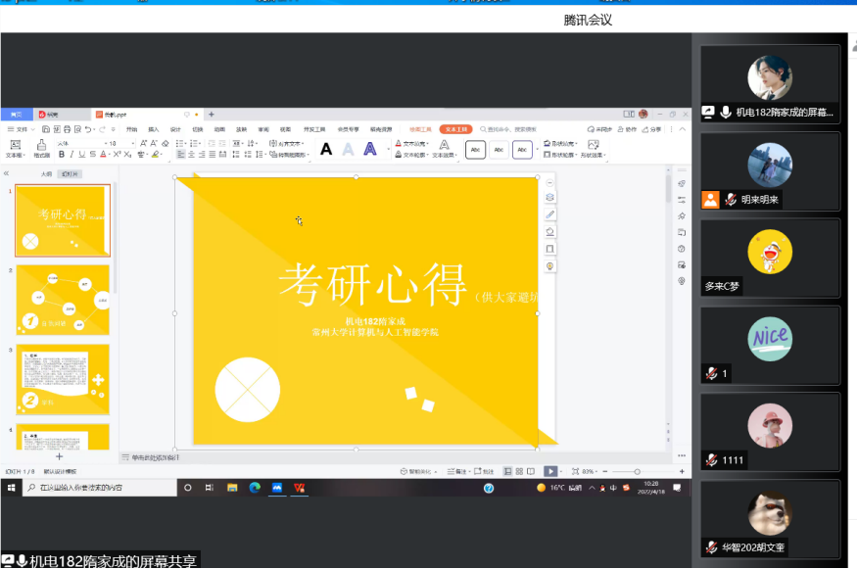The height and width of the screenshot is (569, 858).
Task: Open the 插入 Insert ribbon tab
Action: pos(153,128)
